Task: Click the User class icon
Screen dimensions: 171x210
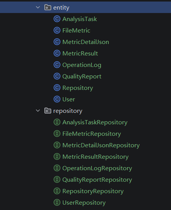Action: [x=57, y=99]
